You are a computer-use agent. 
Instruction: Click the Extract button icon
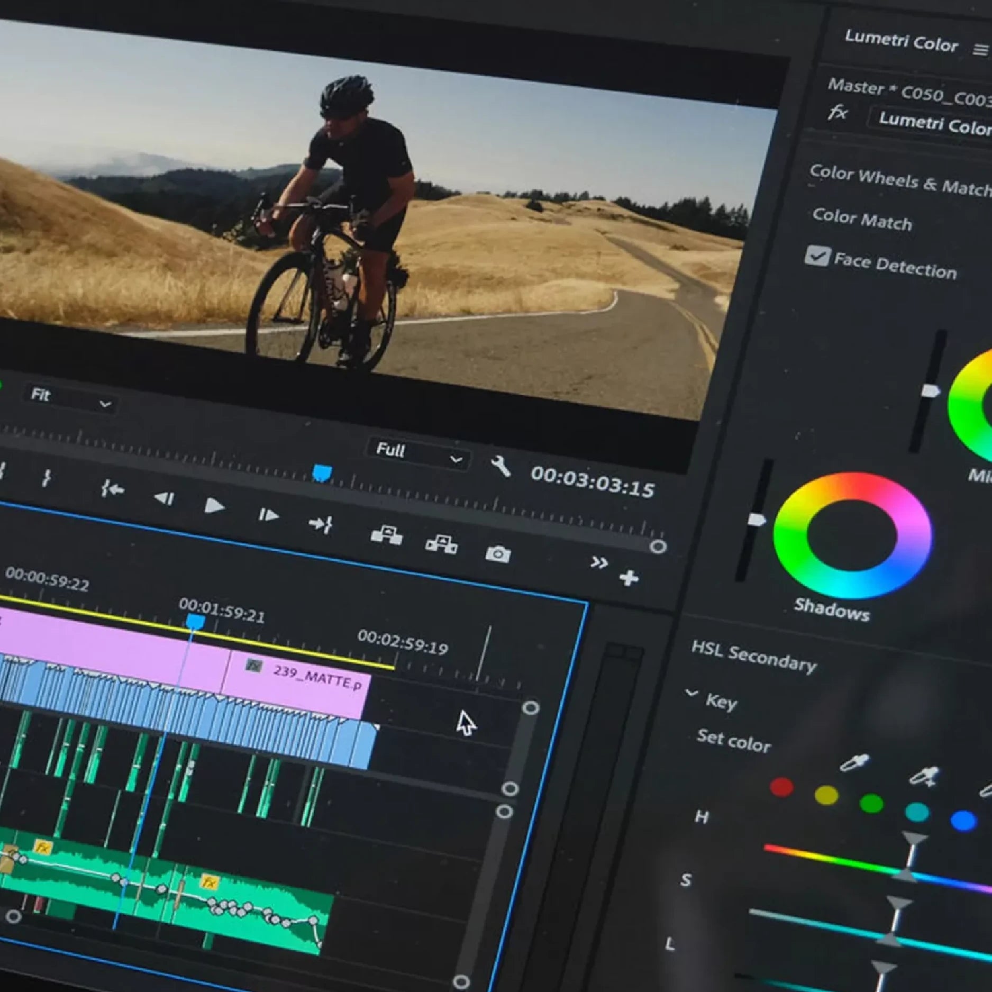441,544
